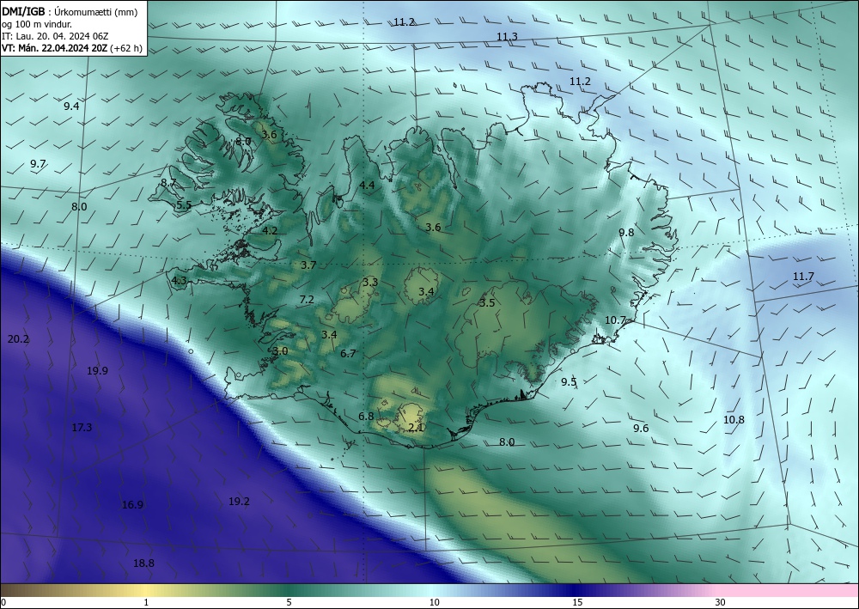859x609 pixels.
Task: Click the 5.5 value on the map
Action: coord(184,205)
